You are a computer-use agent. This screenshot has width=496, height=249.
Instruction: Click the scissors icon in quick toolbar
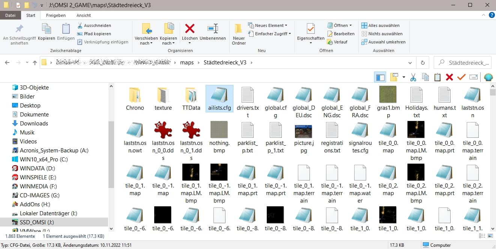point(413,77)
